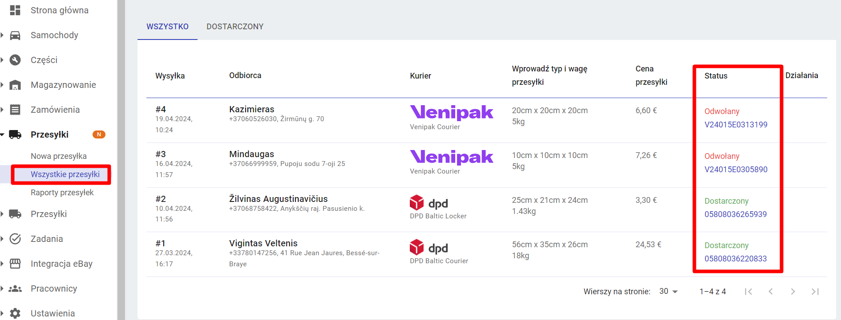Viewport: 841px width, 320px height.
Task: Select Nowa przesyłka in sidebar
Action: pos(59,156)
